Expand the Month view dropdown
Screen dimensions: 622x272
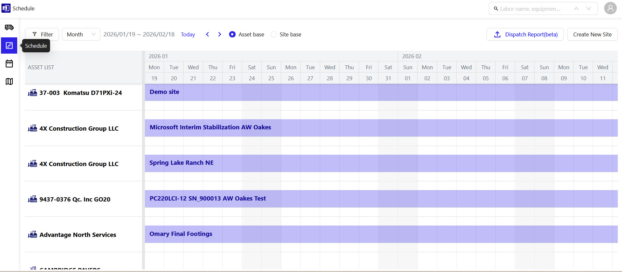pos(81,34)
